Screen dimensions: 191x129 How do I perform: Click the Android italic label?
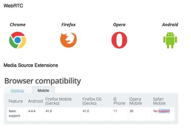point(170,25)
